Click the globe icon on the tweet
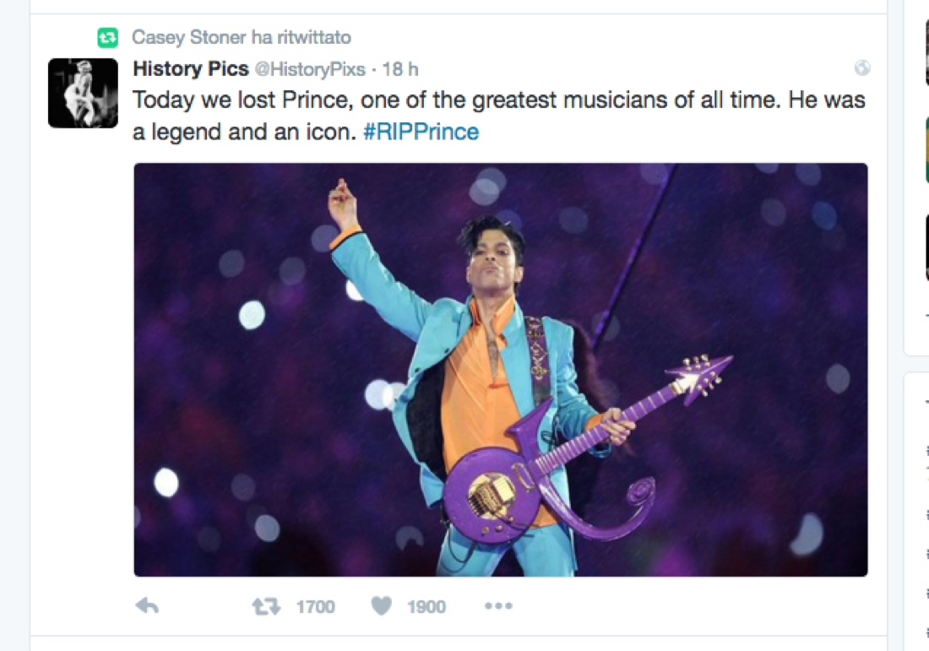 [x=862, y=68]
